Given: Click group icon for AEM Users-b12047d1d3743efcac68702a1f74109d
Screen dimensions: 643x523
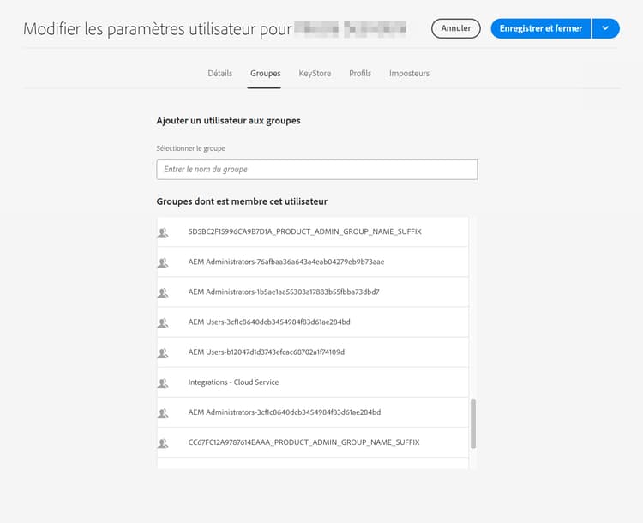Looking at the screenshot, I should tap(163, 352).
